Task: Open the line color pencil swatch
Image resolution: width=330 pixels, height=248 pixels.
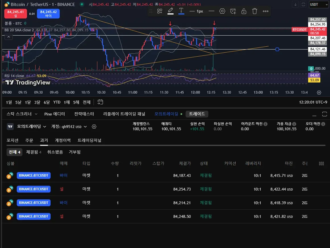Action: [x=170, y=11]
